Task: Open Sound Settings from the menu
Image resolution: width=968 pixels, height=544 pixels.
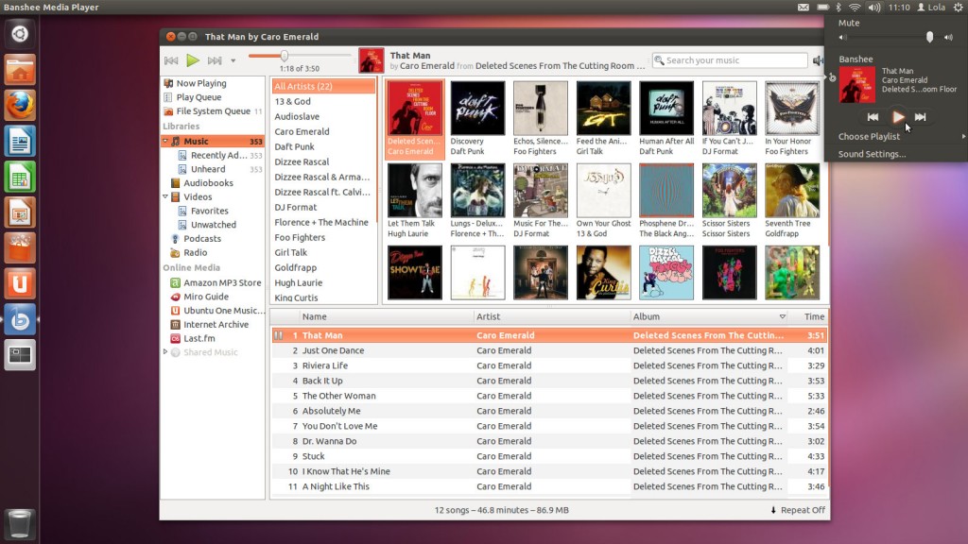Action: (872, 154)
